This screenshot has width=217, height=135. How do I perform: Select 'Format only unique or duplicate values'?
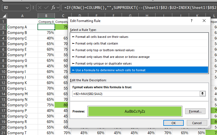tap(139, 63)
